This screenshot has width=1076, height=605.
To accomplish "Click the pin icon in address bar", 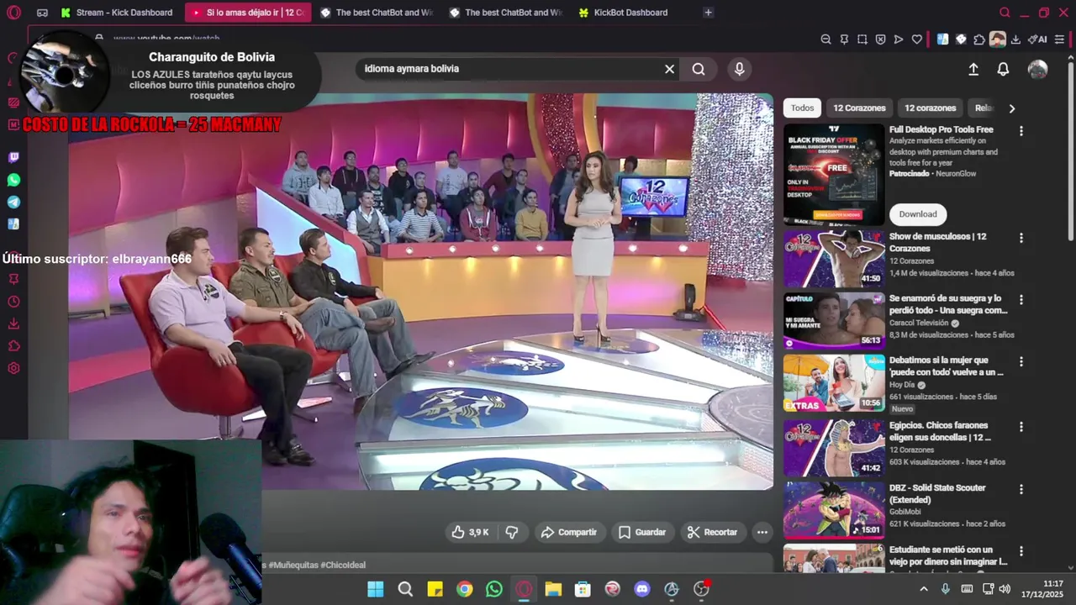I will pyautogui.click(x=844, y=39).
